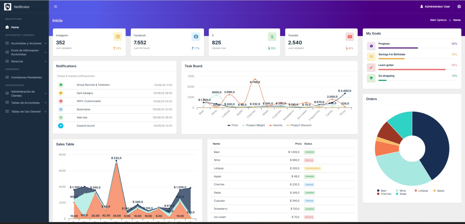Click the Add new plus icon
Viewport: 465px width, 224px height.
pos(61,118)
